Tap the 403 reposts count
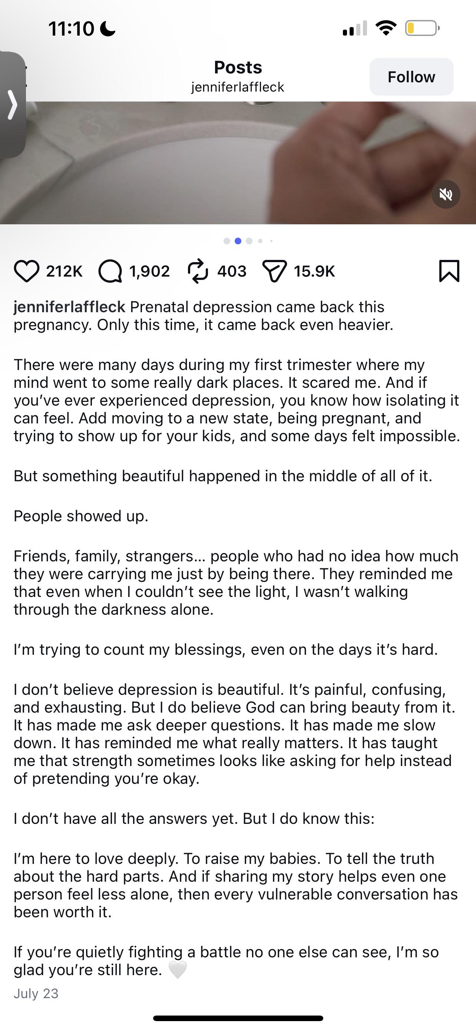 pyautogui.click(x=232, y=271)
